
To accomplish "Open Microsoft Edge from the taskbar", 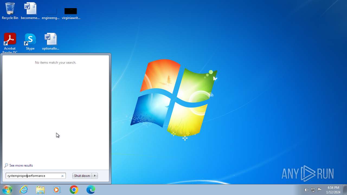I will click(x=91, y=190).
